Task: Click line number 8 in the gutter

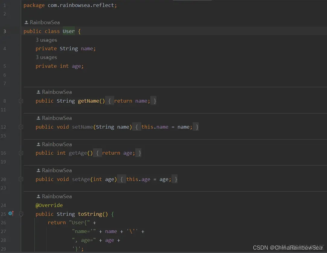Action: (x=5, y=101)
